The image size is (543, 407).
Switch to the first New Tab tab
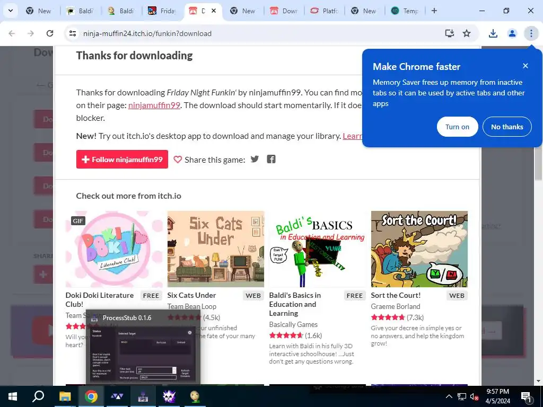(39, 11)
